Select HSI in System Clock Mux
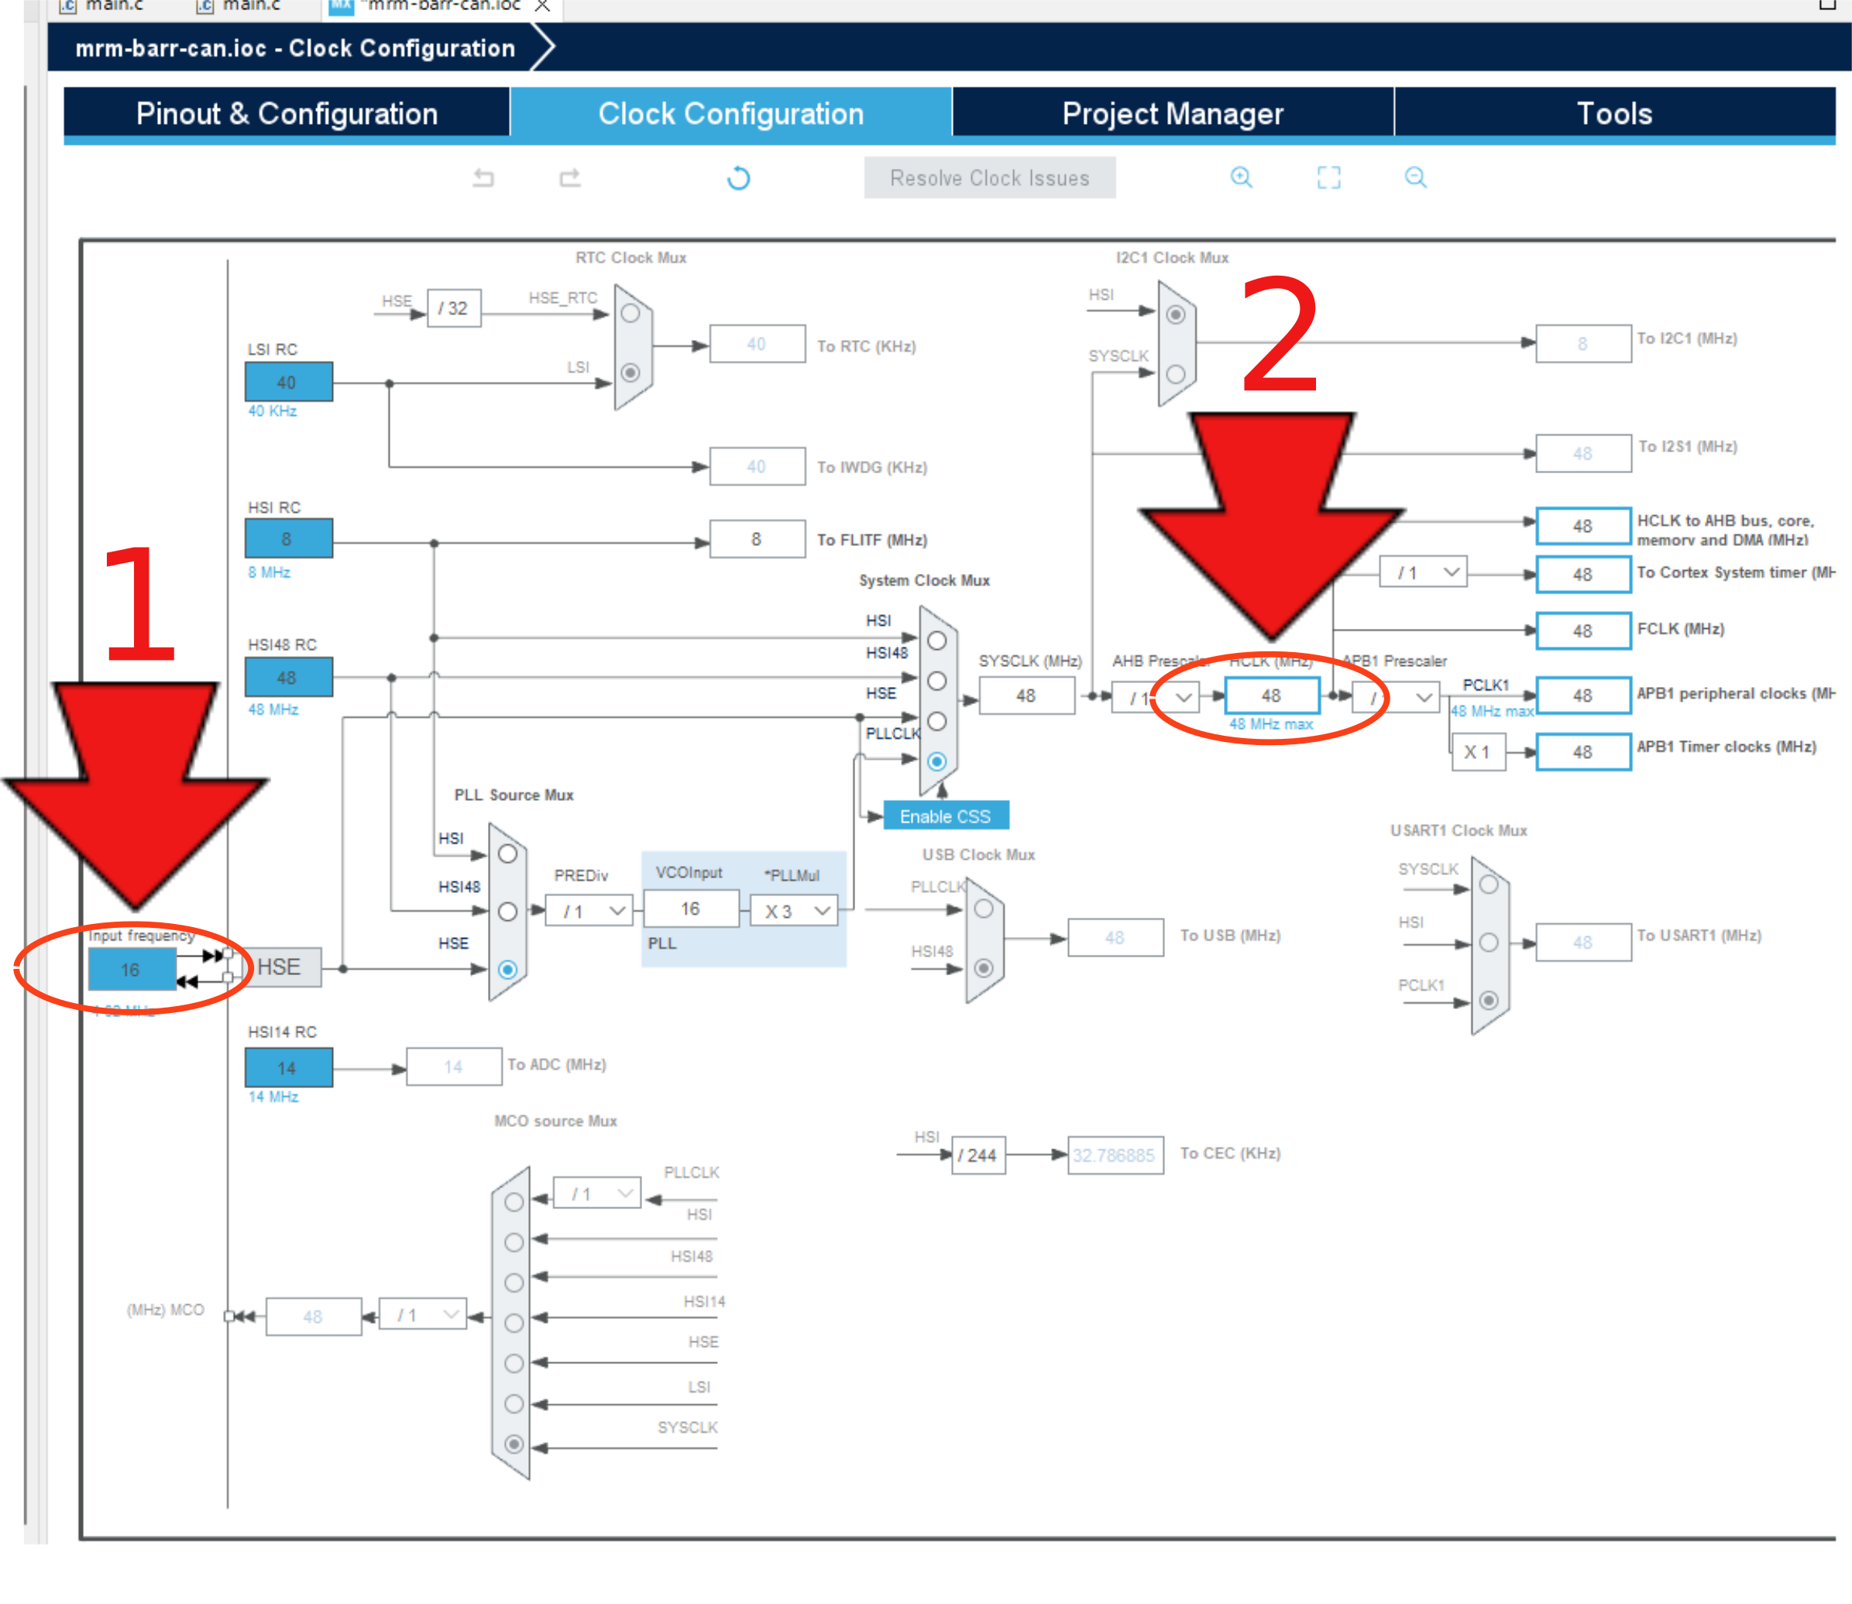Viewport: 1852px width, 1604px height. pyautogui.click(x=936, y=641)
